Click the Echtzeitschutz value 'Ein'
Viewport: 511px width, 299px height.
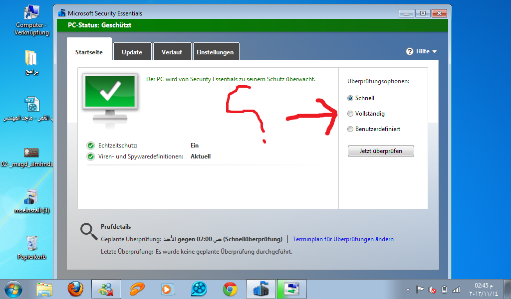coord(195,146)
